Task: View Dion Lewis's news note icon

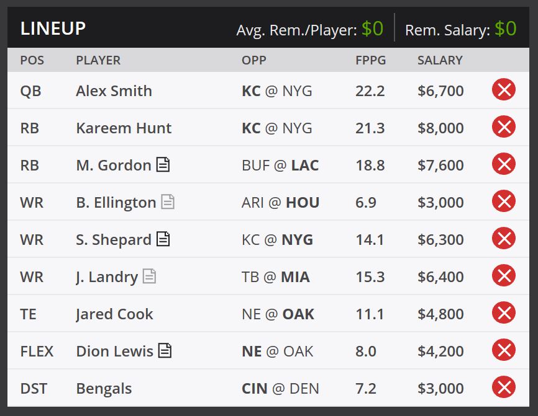Action: 165,351
